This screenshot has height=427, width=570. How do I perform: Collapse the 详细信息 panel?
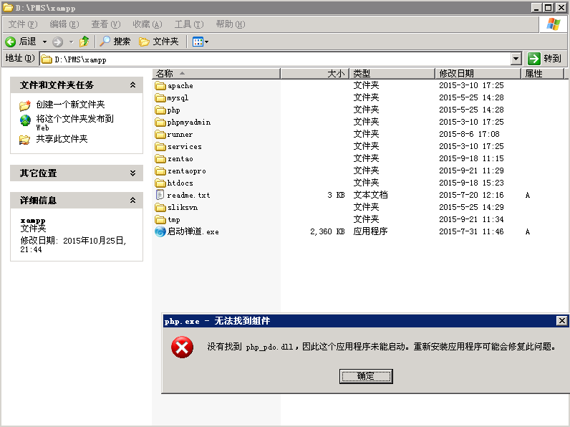click(x=132, y=200)
